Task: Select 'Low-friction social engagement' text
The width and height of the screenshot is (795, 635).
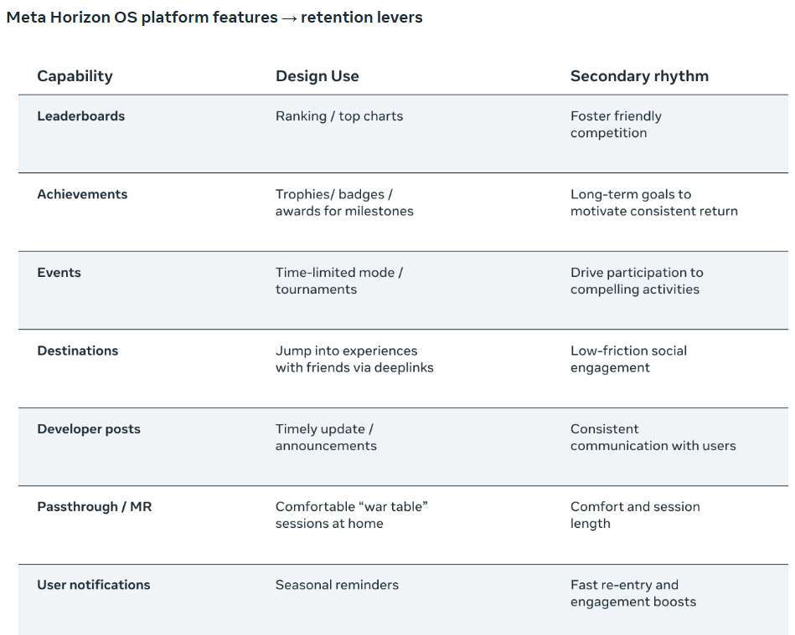Action: [x=628, y=359]
